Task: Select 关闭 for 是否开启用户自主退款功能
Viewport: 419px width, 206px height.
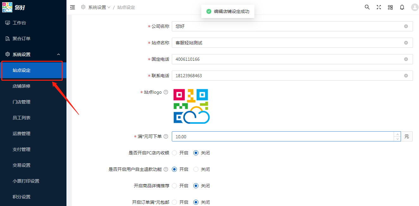Action: 196,169
